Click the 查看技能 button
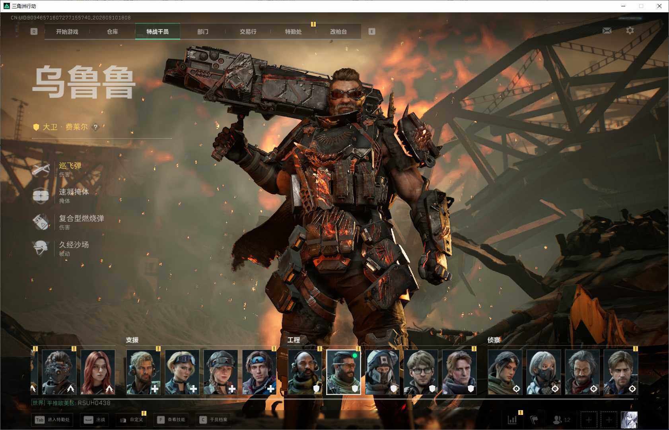This screenshot has width=669, height=430. click(171, 420)
